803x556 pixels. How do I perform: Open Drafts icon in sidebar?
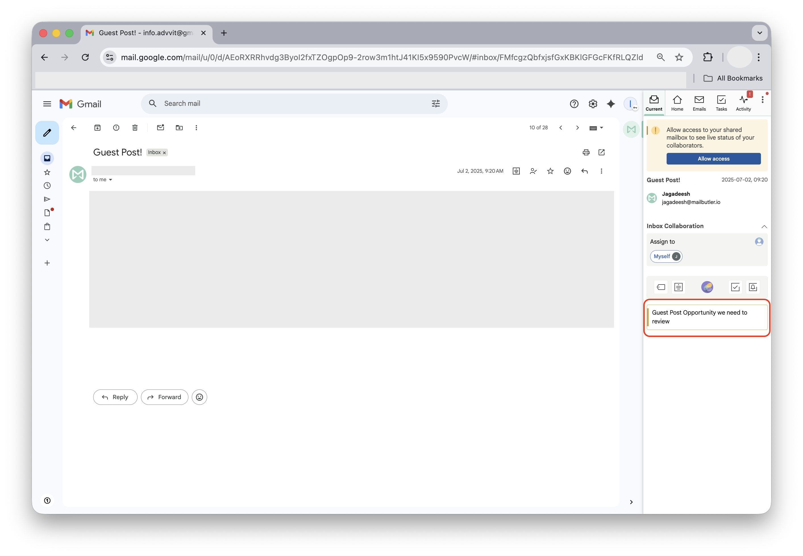click(47, 212)
